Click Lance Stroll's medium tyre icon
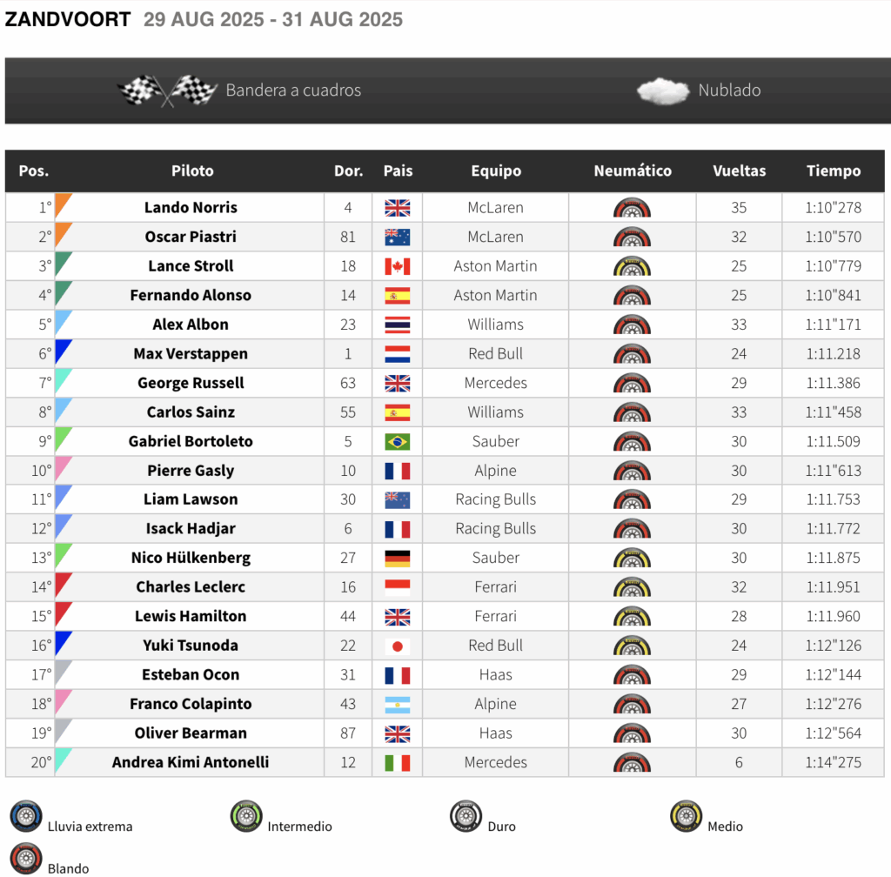Image resolution: width=891 pixels, height=877 pixels. coord(632,266)
